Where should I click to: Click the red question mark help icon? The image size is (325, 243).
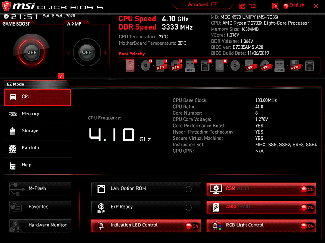pyautogui.click(x=61, y=76)
